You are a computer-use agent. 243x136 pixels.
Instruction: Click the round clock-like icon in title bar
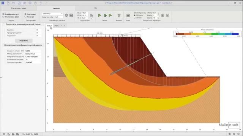coord(35,3)
